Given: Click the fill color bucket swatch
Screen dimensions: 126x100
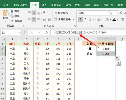Looking at the screenshot, I should pos(107,19).
